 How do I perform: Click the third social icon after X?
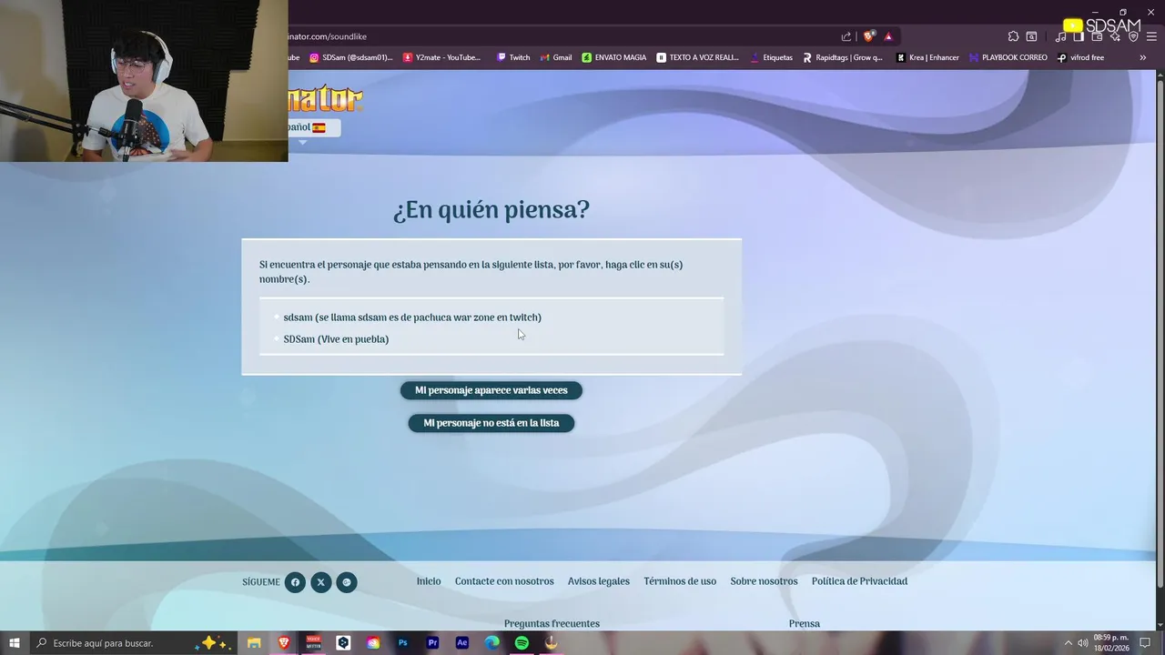pos(347,582)
